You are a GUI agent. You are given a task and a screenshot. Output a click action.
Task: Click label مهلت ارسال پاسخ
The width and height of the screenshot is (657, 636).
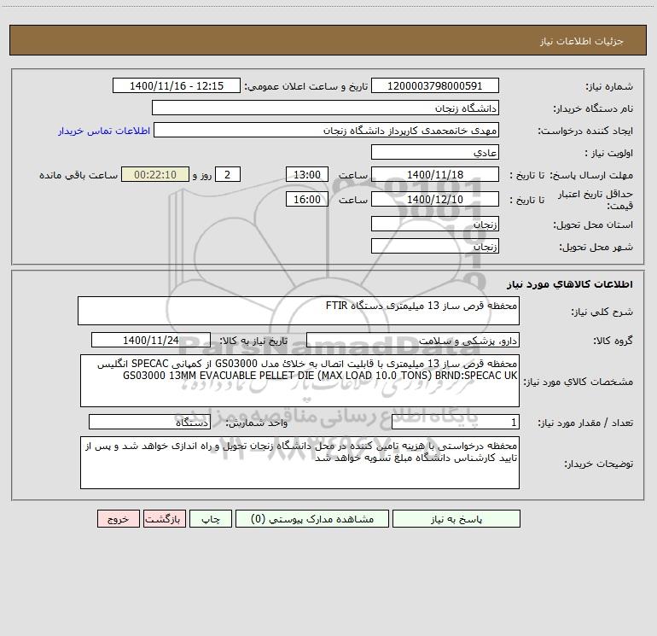coord(591,175)
